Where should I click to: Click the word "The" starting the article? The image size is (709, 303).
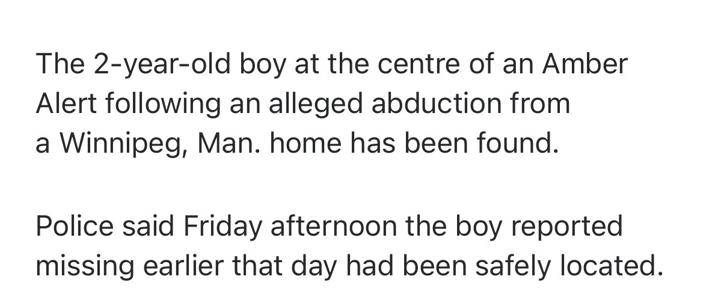coord(58,65)
